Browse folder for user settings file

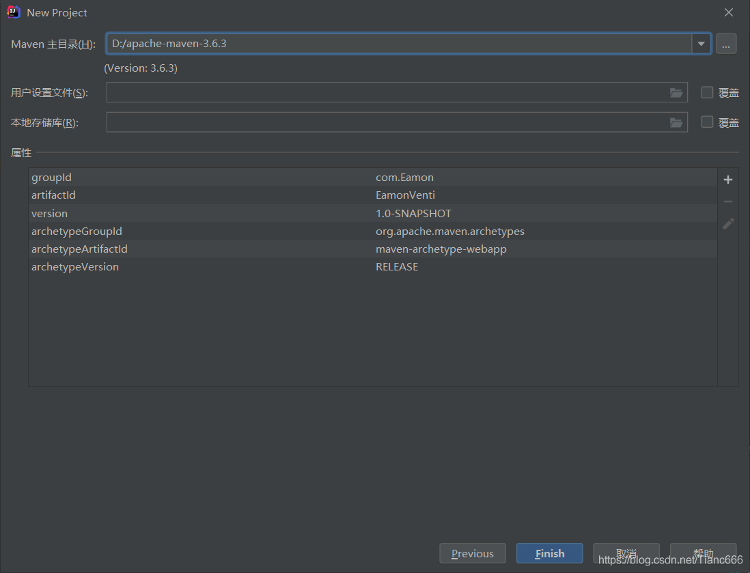click(676, 93)
